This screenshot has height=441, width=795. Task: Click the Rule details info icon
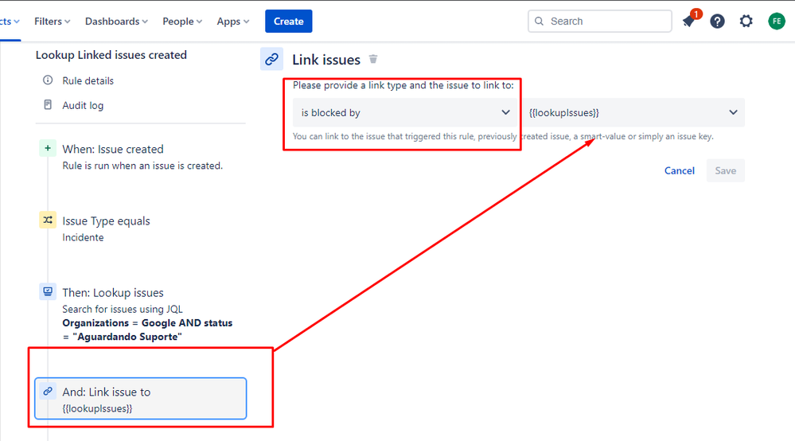[x=48, y=80]
